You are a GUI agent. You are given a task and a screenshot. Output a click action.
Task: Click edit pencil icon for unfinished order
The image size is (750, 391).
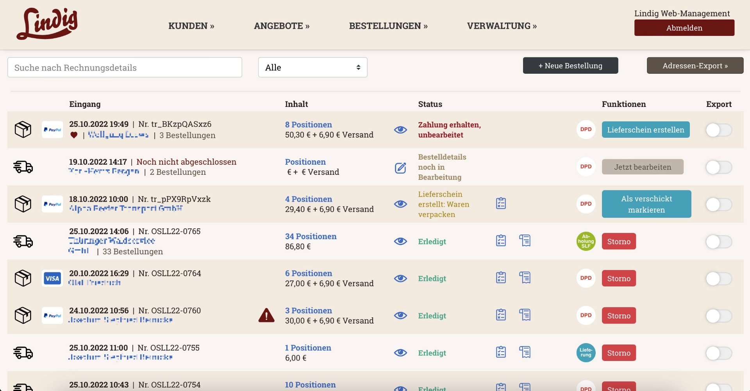pyautogui.click(x=400, y=168)
